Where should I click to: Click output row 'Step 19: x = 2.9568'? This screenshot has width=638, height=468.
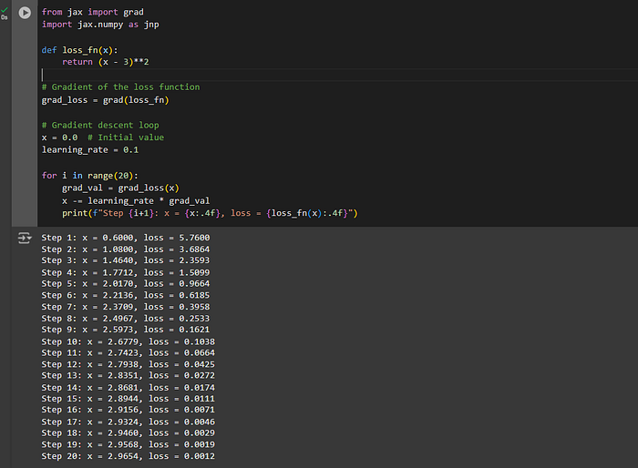tap(129, 444)
